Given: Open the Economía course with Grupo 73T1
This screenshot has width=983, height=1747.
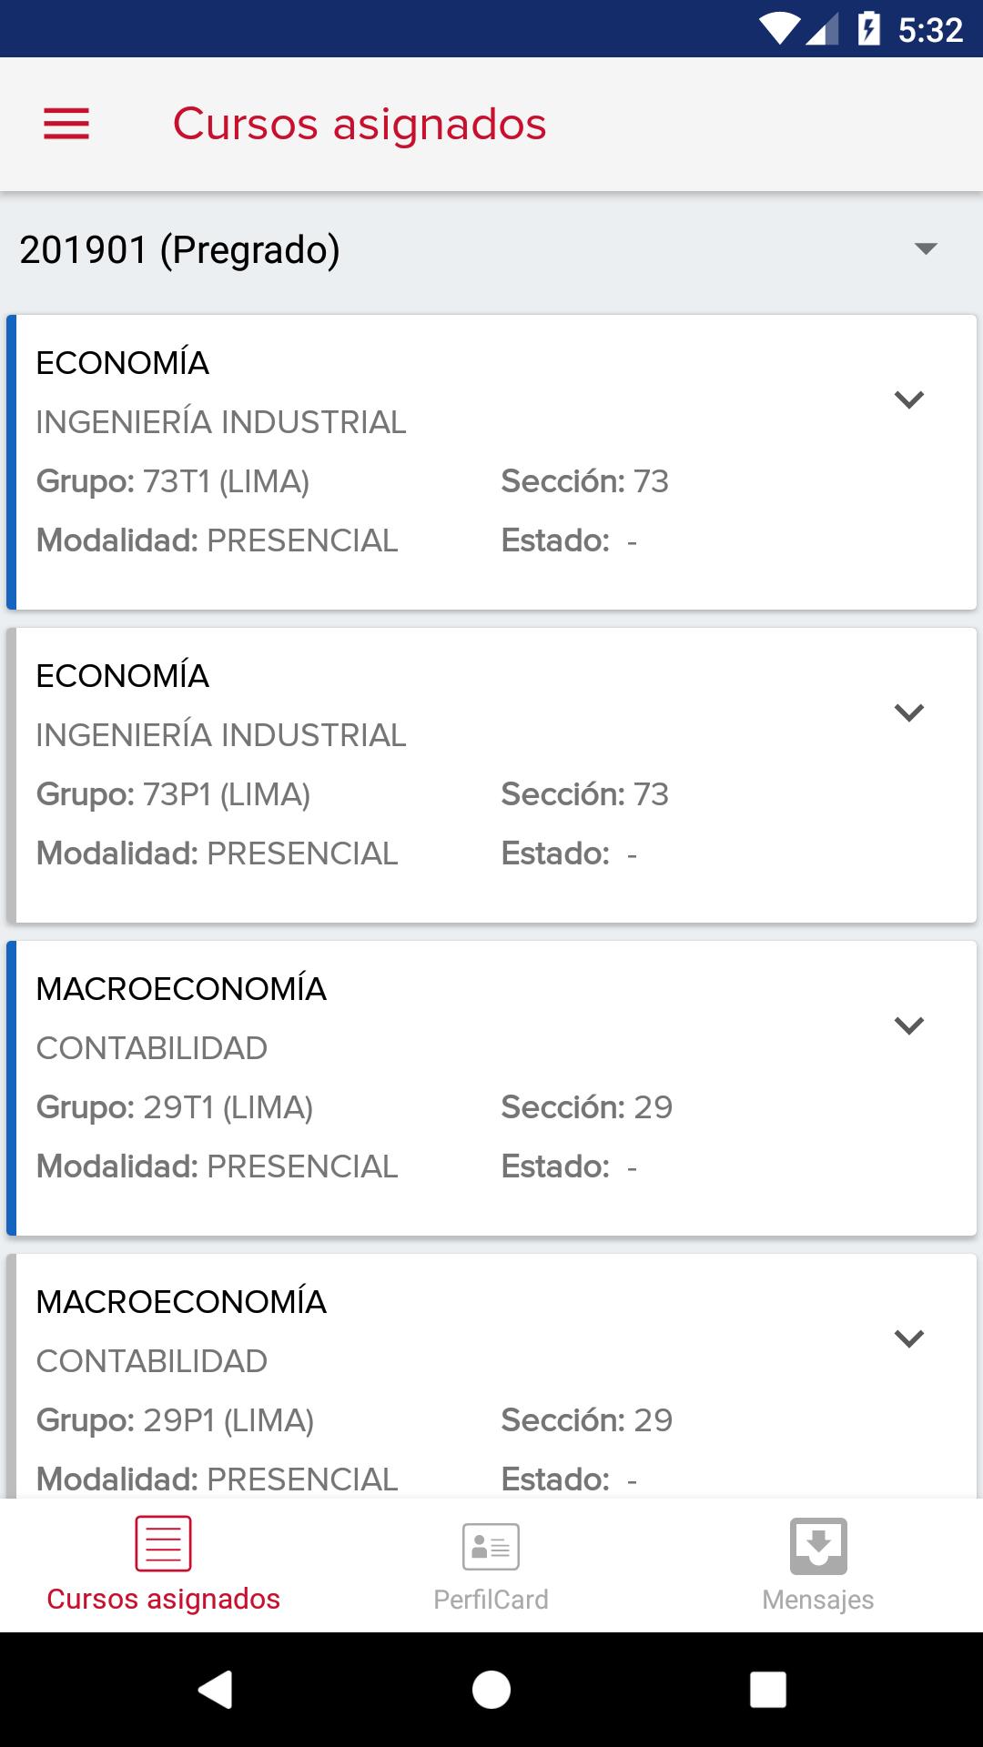Looking at the screenshot, I should click(x=491, y=462).
